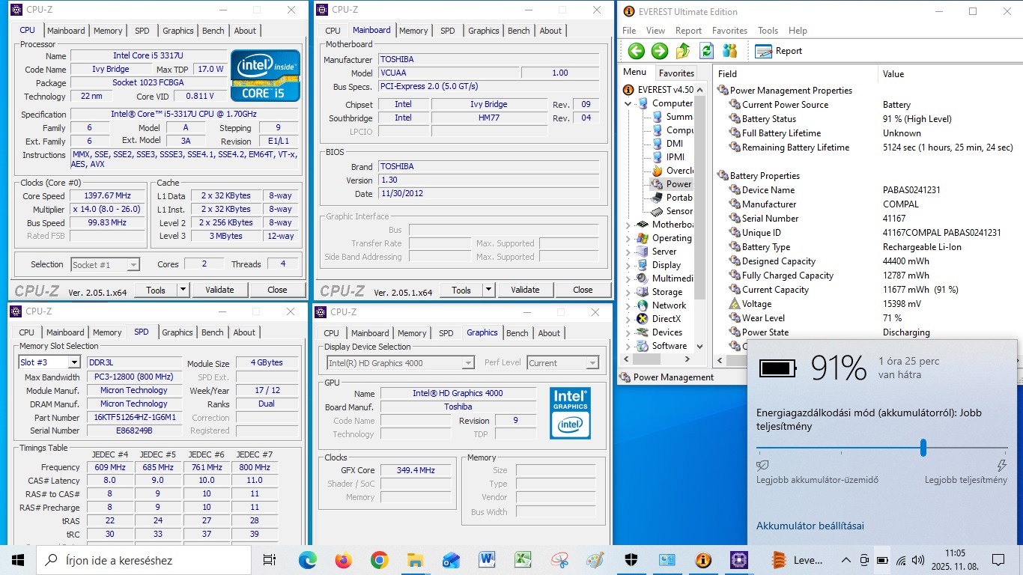This screenshot has height=575, width=1023.
Task: Open the Report menu in the EVEREST menu bar
Action: point(688,31)
